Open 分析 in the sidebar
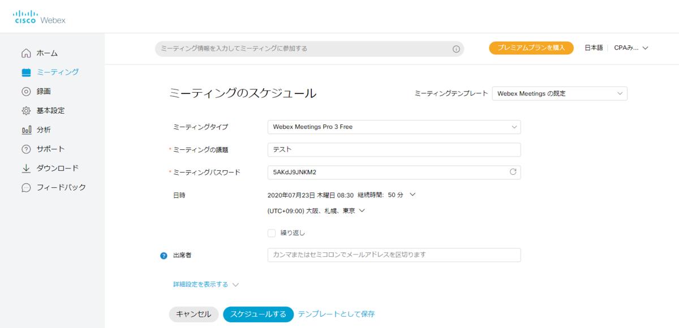 point(44,130)
